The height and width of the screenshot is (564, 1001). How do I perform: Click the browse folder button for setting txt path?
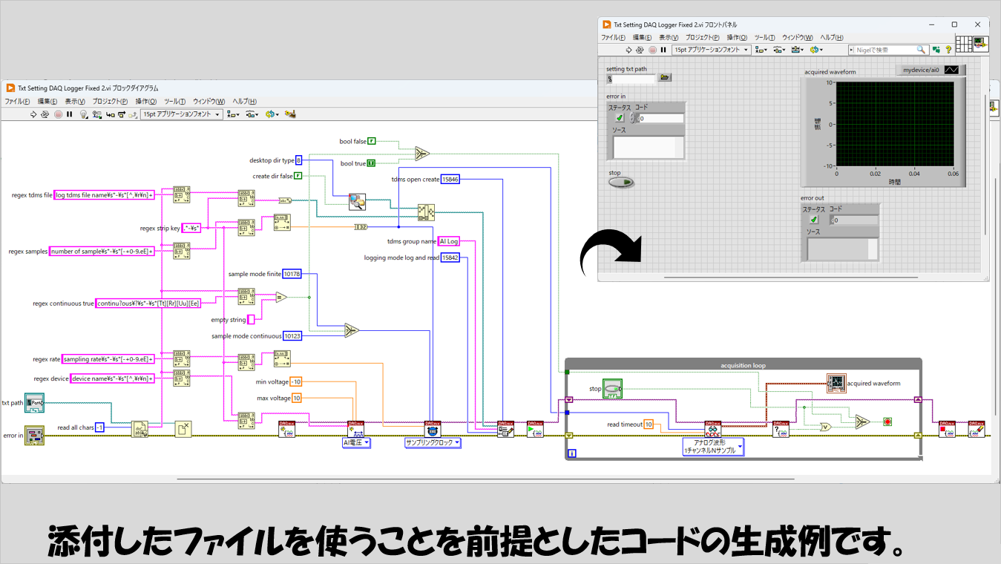[x=666, y=77]
